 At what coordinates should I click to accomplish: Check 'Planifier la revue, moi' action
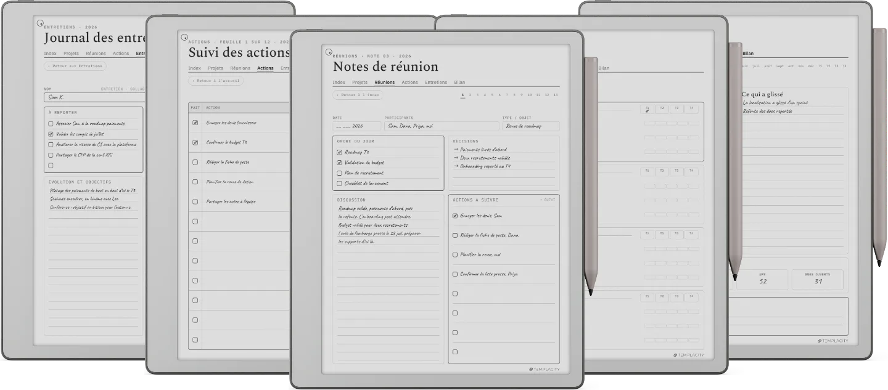[x=455, y=254]
